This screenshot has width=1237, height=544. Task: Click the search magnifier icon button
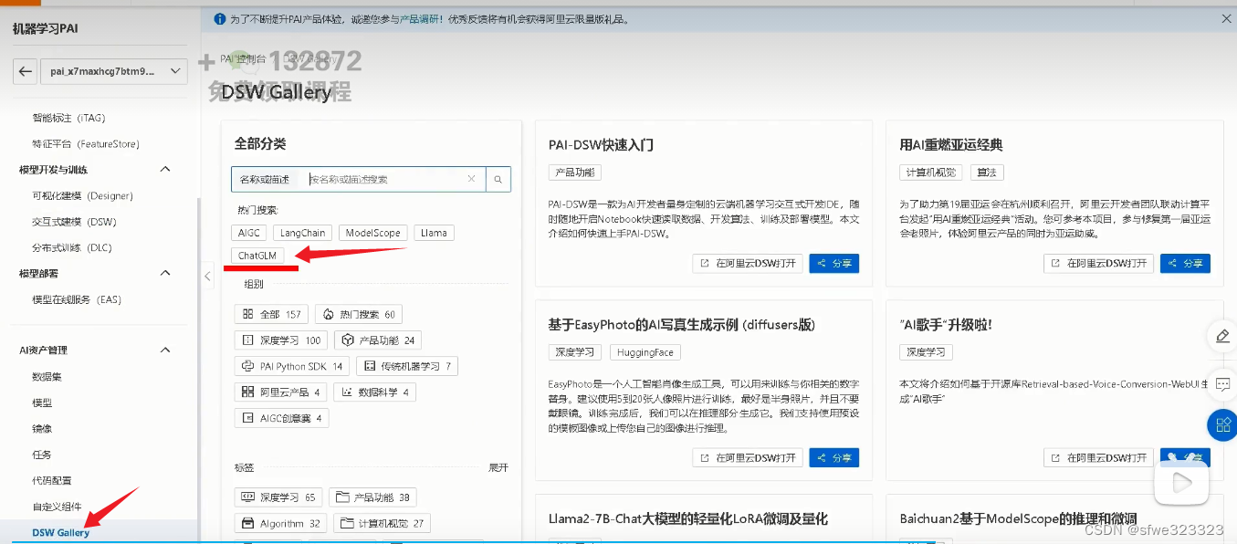498,179
